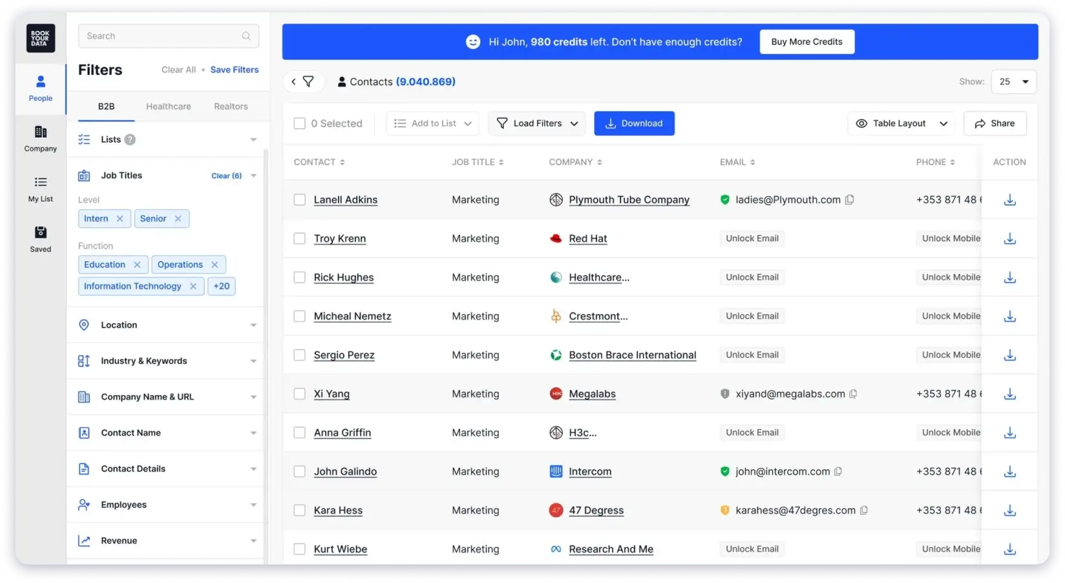The height and width of the screenshot is (583, 1065).
Task: Expand the Contact Name filter
Action: (253, 433)
